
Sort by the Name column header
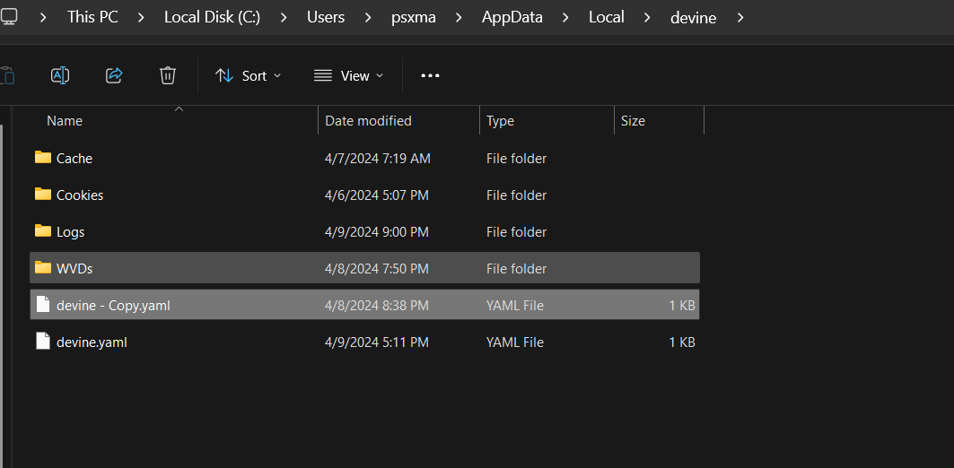tap(65, 121)
